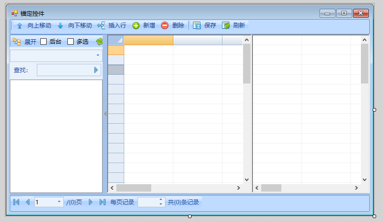The width and height of the screenshot is (383, 222).
Task: Click middle grid vertical scrollbar thumb
Action: [246, 64]
